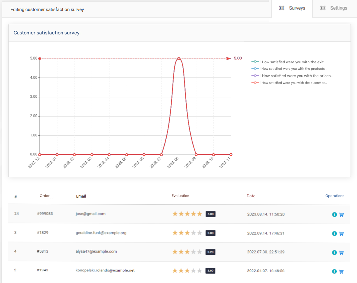Image resolution: width=357 pixels, height=283 pixels.
Task: Click cart icon for alysa47@example.com row
Action: 341,253
